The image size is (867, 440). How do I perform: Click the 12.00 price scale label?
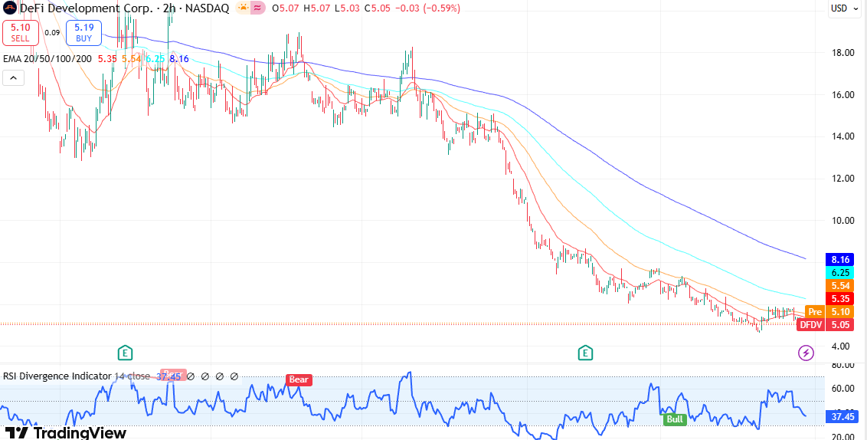(x=844, y=179)
